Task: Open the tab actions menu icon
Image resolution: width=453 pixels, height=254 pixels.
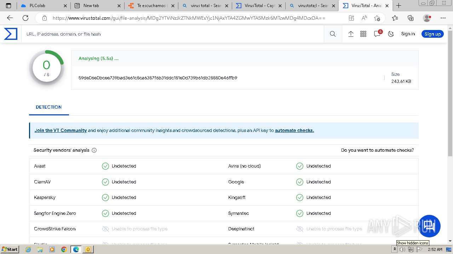Action: [8, 6]
